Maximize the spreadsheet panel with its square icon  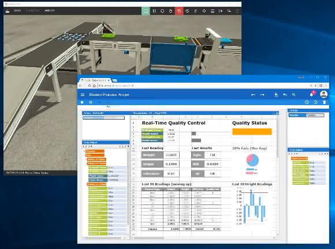[x=277, y=113]
